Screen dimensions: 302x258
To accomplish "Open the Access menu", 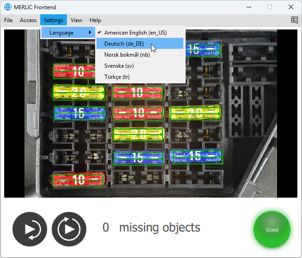I will coord(28,20).
